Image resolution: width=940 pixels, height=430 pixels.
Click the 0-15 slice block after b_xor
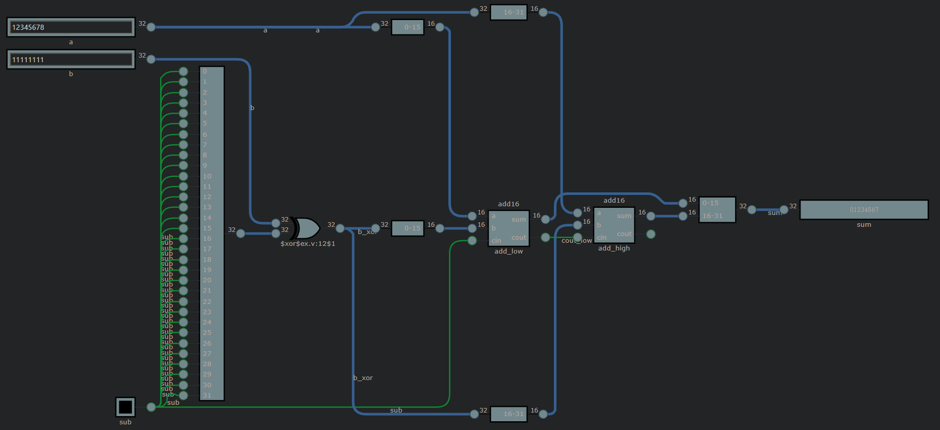408,228
